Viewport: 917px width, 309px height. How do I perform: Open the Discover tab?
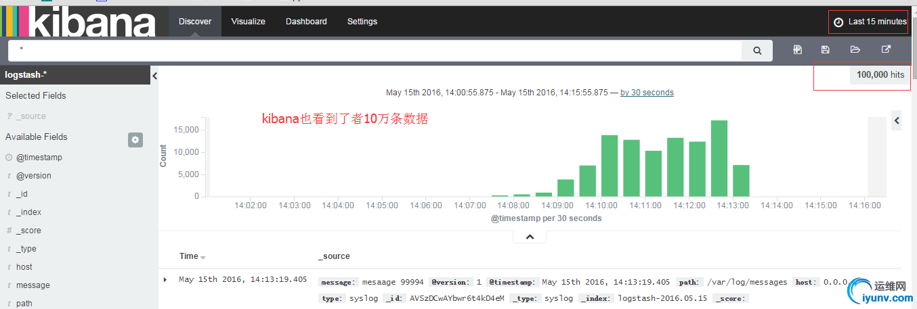click(x=195, y=22)
